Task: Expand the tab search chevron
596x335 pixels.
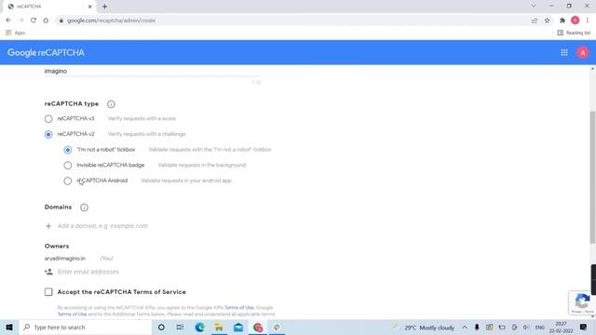Action: [x=534, y=7]
